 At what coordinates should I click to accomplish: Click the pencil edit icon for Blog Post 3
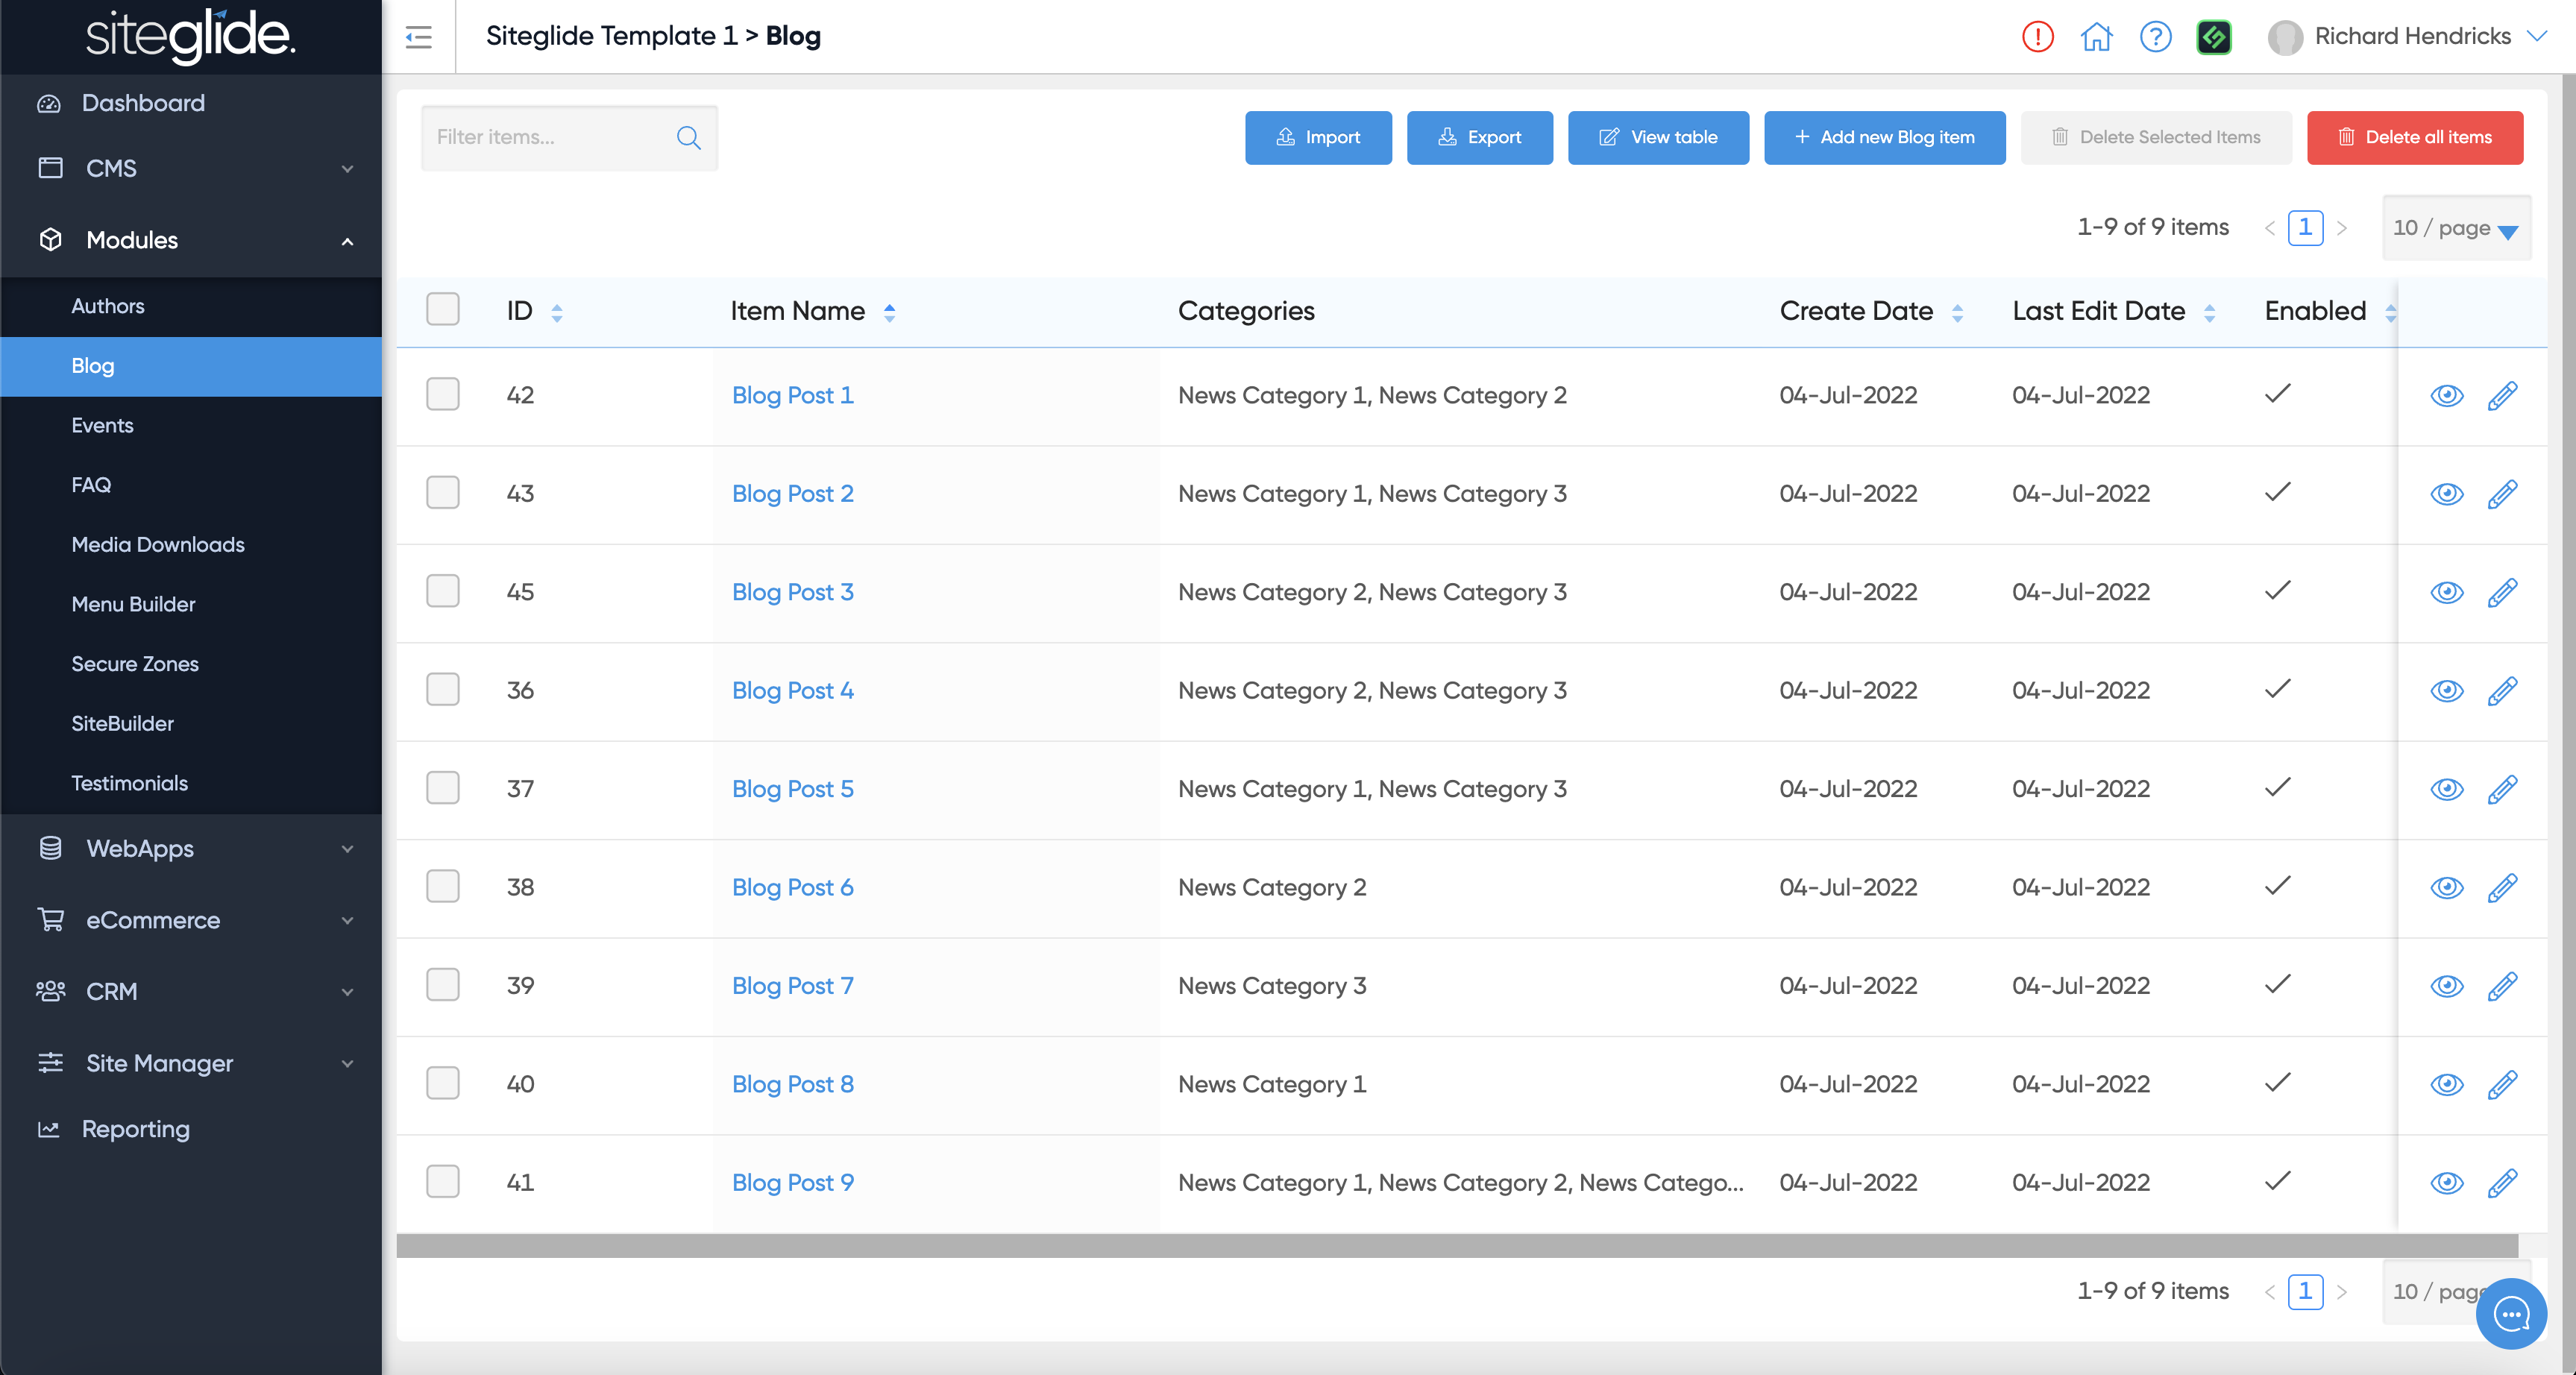point(2502,592)
